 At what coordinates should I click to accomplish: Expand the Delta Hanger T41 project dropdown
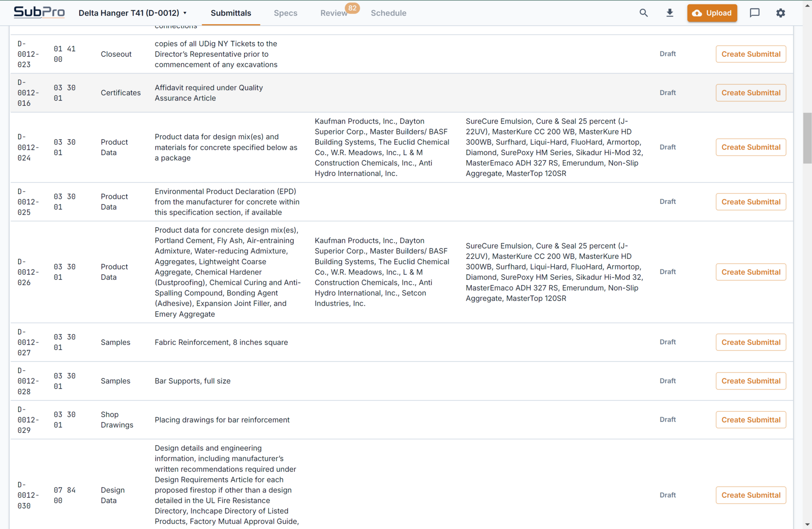[x=133, y=13]
